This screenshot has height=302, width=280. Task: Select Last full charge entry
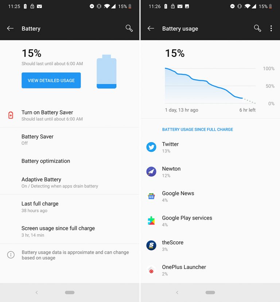pyautogui.click(x=70, y=207)
